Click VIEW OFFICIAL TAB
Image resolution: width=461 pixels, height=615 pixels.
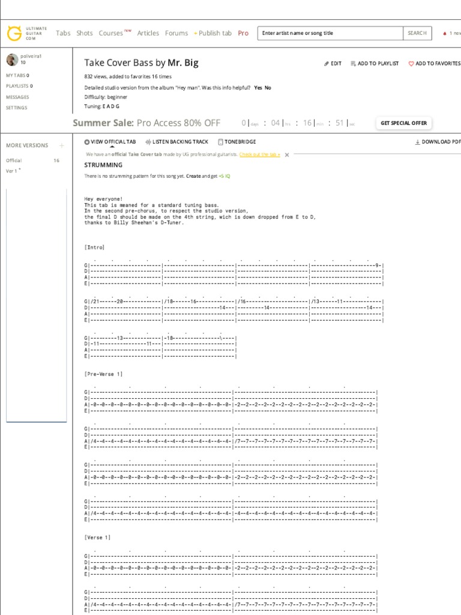(110, 142)
